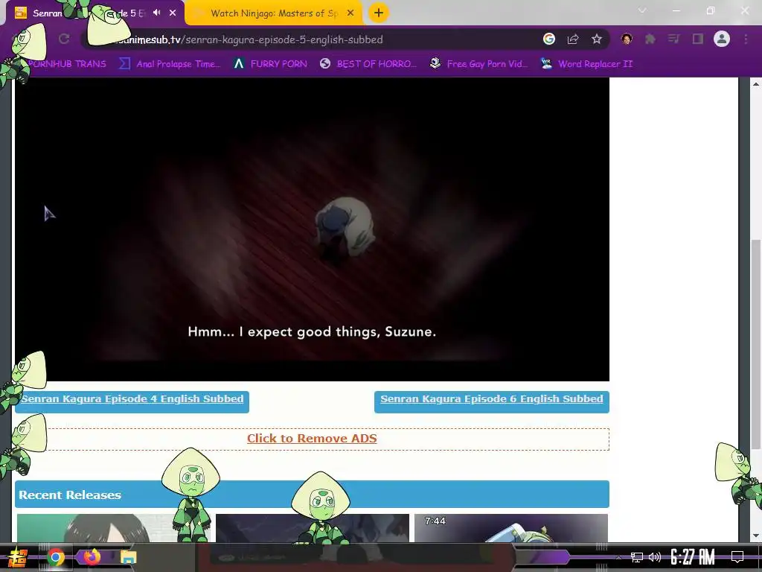Toggle the browser side panel

pos(698,39)
